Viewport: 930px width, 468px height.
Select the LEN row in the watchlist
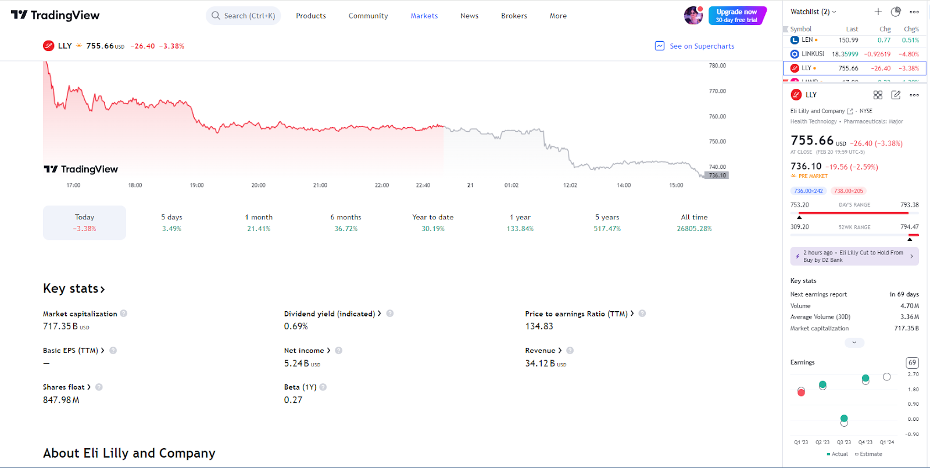click(x=854, y=40)
